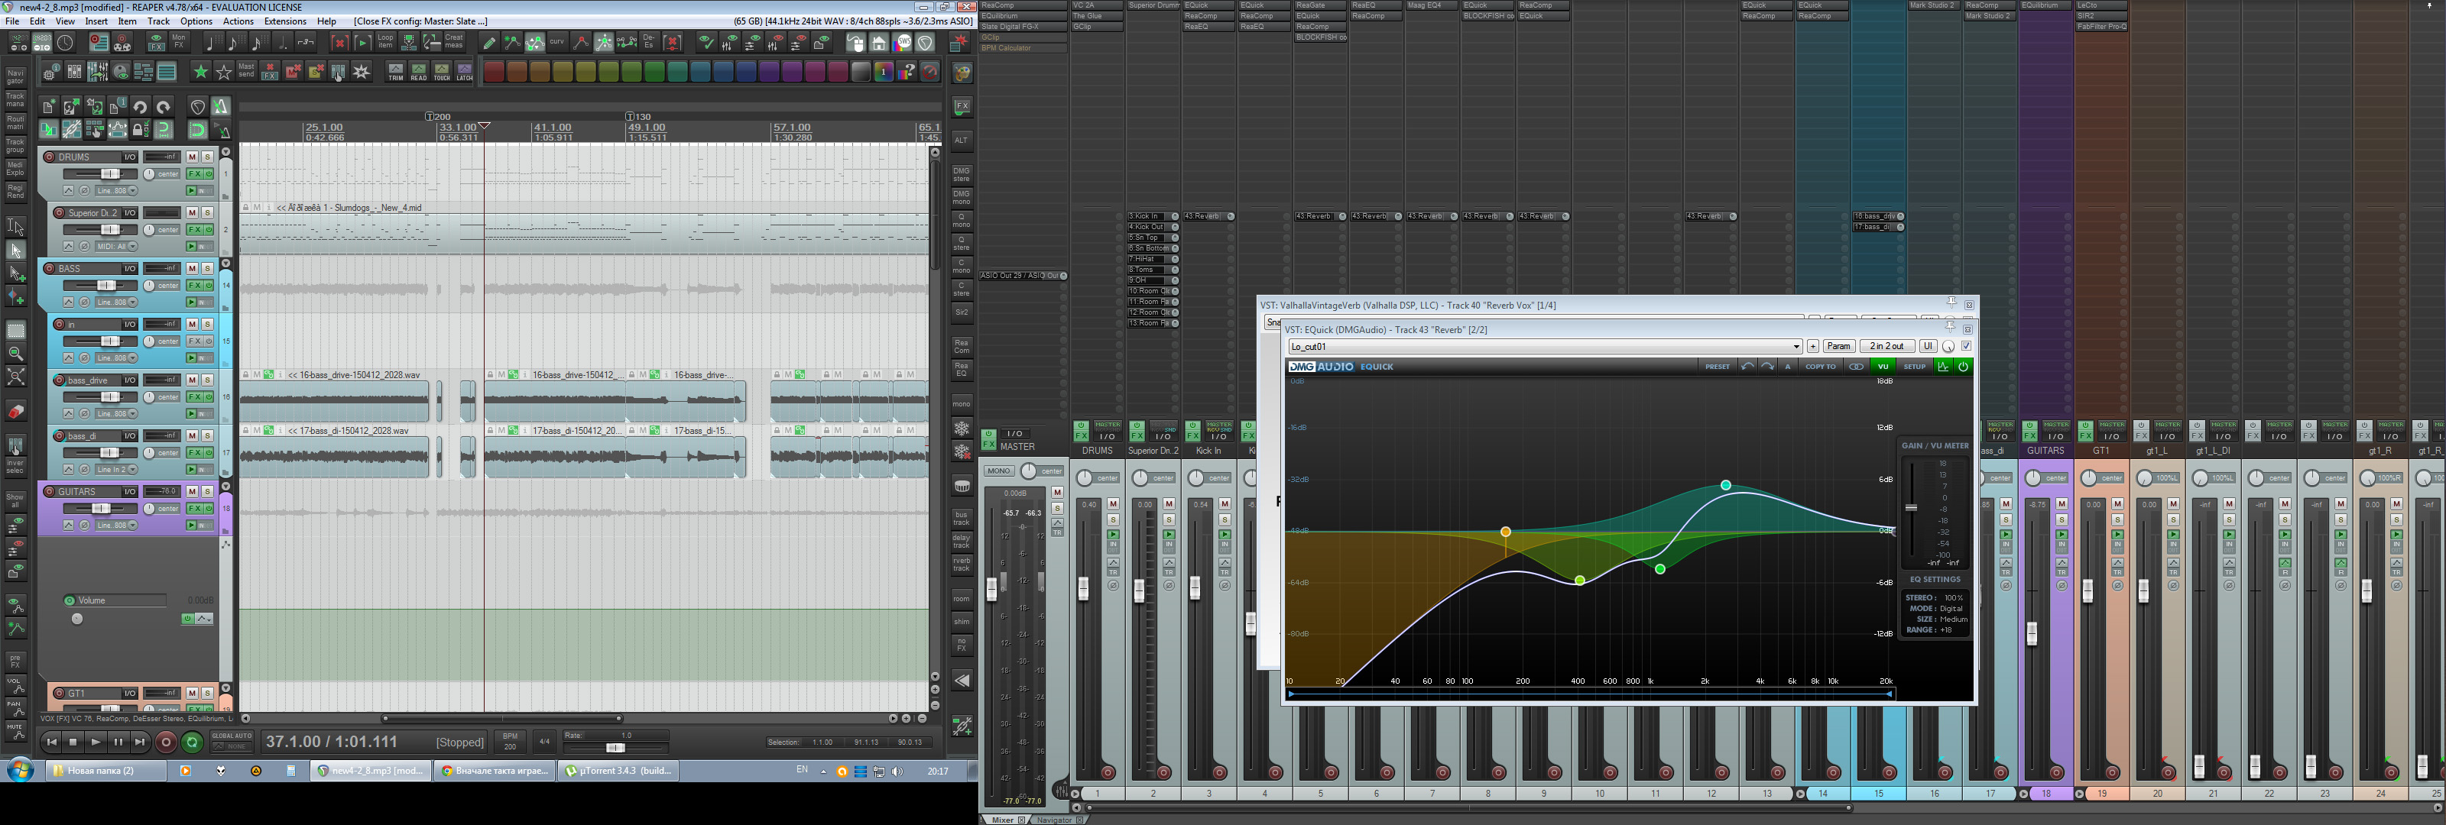Open the Extensions menu
The height and width of the screenshot is (825, 2446).
pos(285,21)
